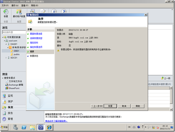Click the 恢复 button in wizard

(110, 106)
